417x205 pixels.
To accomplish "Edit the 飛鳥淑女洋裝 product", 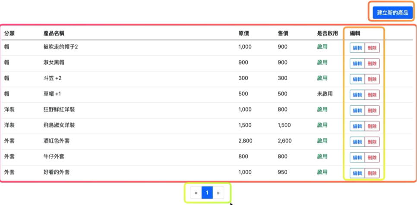I will pyautogui.click(x=357, y=126).
